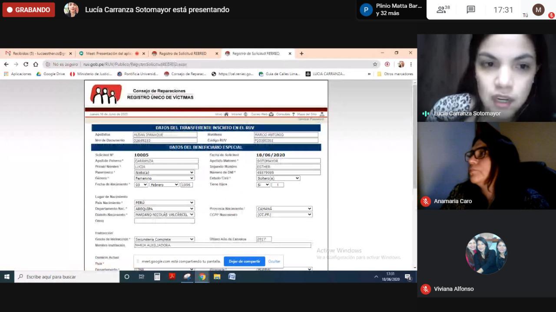The image size is (556, 312).
Task: Open the Ministerio de Justicia bookmark
Action: pos(91,74)
